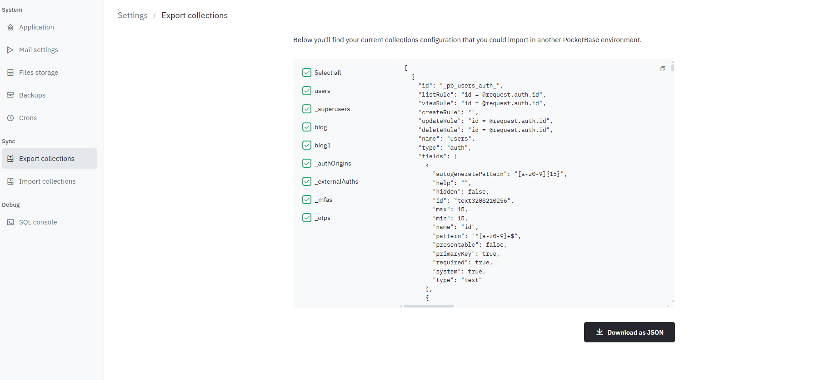Uncheck the _authOrigins collection checkbox
830x380 pixels.
[307, 163]
